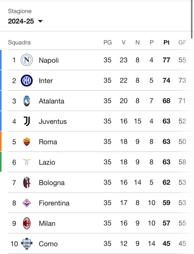
Task: Click the Juventus logo
Action: [27, 121]
